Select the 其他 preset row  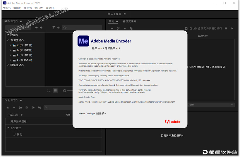click(x=54, y=134)
